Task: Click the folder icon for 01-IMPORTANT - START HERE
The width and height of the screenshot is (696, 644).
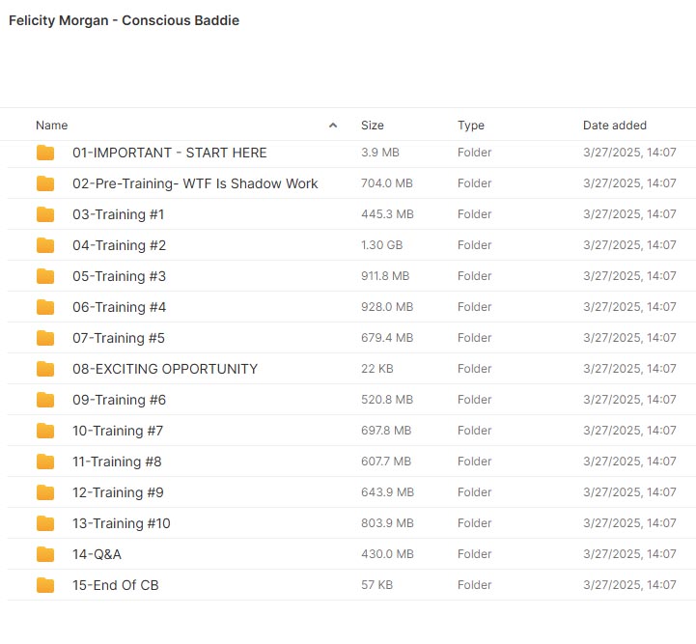Action: [45, 153]
